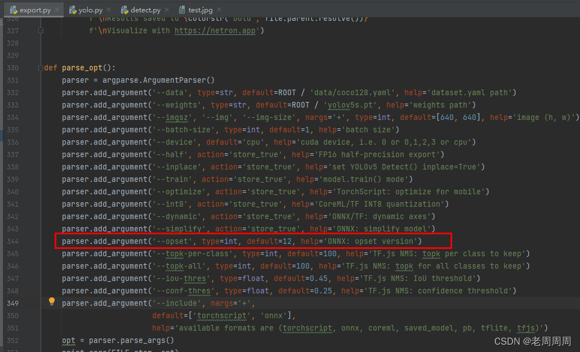This screenshot has height=352, width=580.
Task: Click '--int8' argument string
Action: click(170, 204)
